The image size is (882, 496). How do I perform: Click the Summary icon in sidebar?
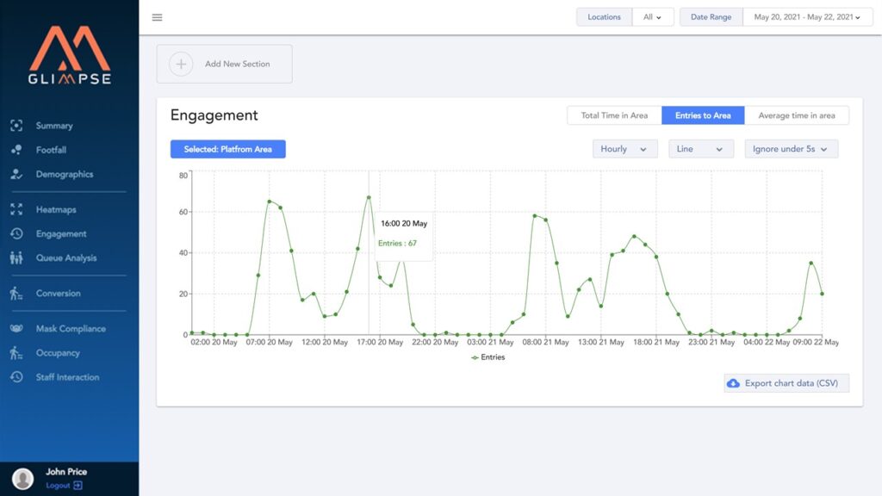click(16, 126)
